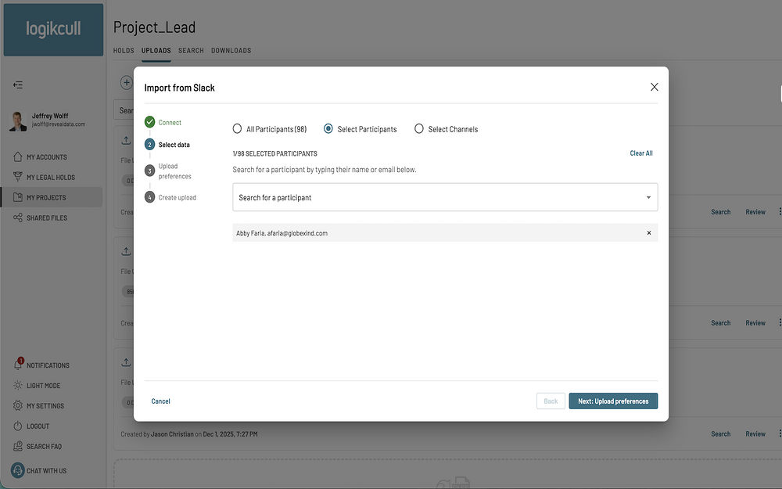This screenshot has width=782, height=489.
Task: Remove Abby Faria from selected participants
Action: coord(649,233)
